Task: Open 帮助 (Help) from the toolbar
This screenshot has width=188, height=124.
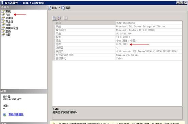Action: (66, 8)
